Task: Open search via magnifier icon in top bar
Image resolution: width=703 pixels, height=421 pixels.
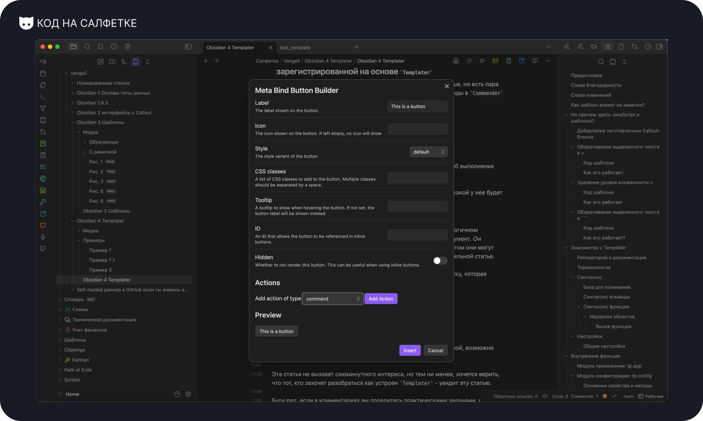Action: click(x=87, y=47)
